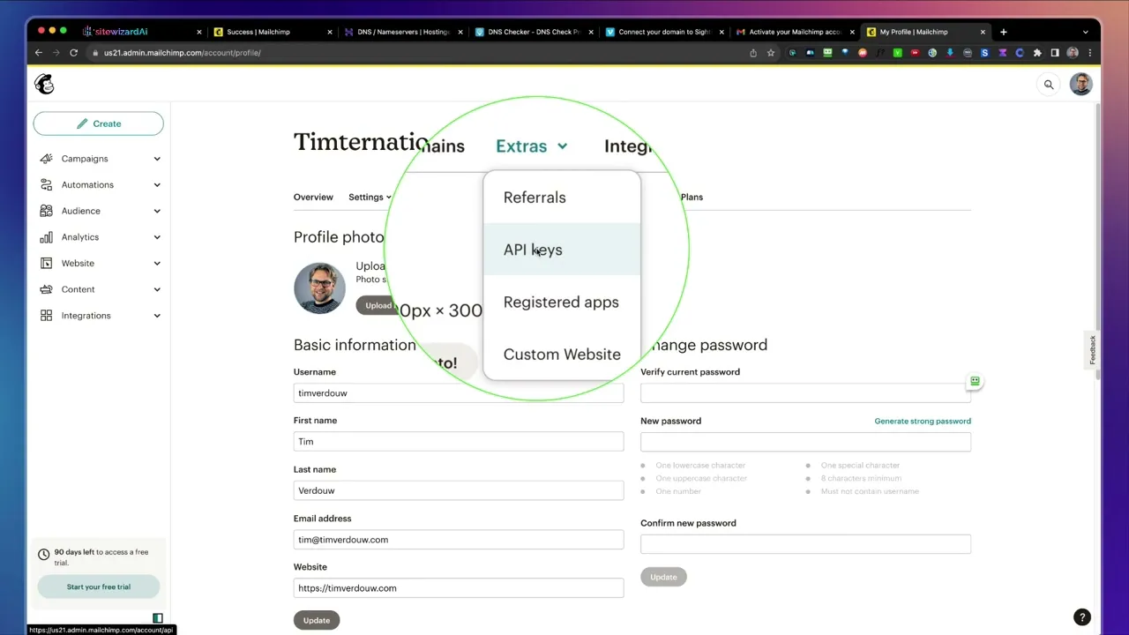The height and width of the screenshot is (635, 1129).
Task: Choose Registered apps from Extras menu
Action: coord(562,303)
